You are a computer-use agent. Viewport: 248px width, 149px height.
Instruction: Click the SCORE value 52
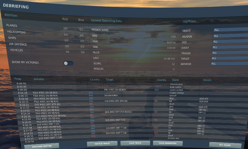pos(173,64)
